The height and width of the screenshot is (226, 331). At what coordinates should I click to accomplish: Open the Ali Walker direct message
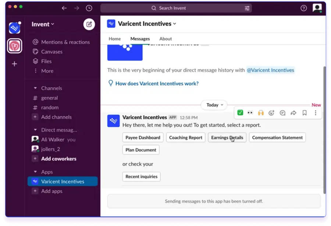click(x=53, y=139)
